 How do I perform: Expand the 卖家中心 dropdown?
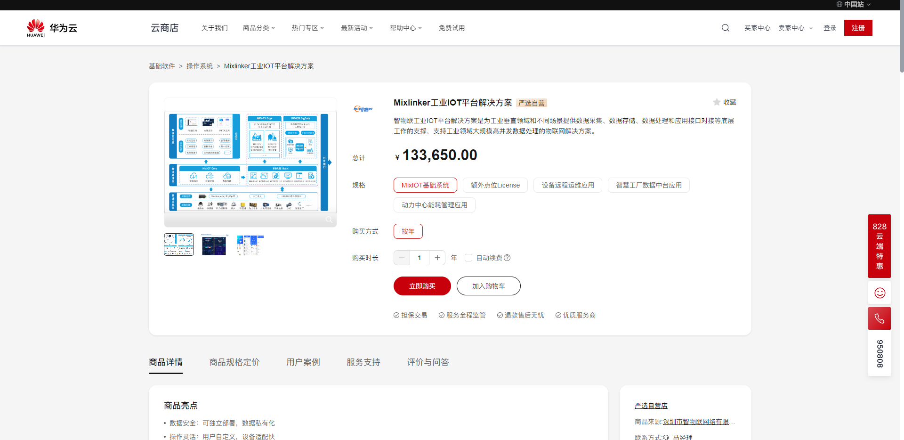point(795,28)
